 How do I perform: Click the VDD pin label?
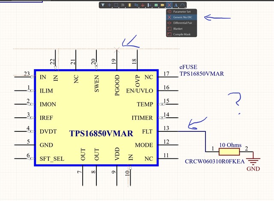(117, 154)
